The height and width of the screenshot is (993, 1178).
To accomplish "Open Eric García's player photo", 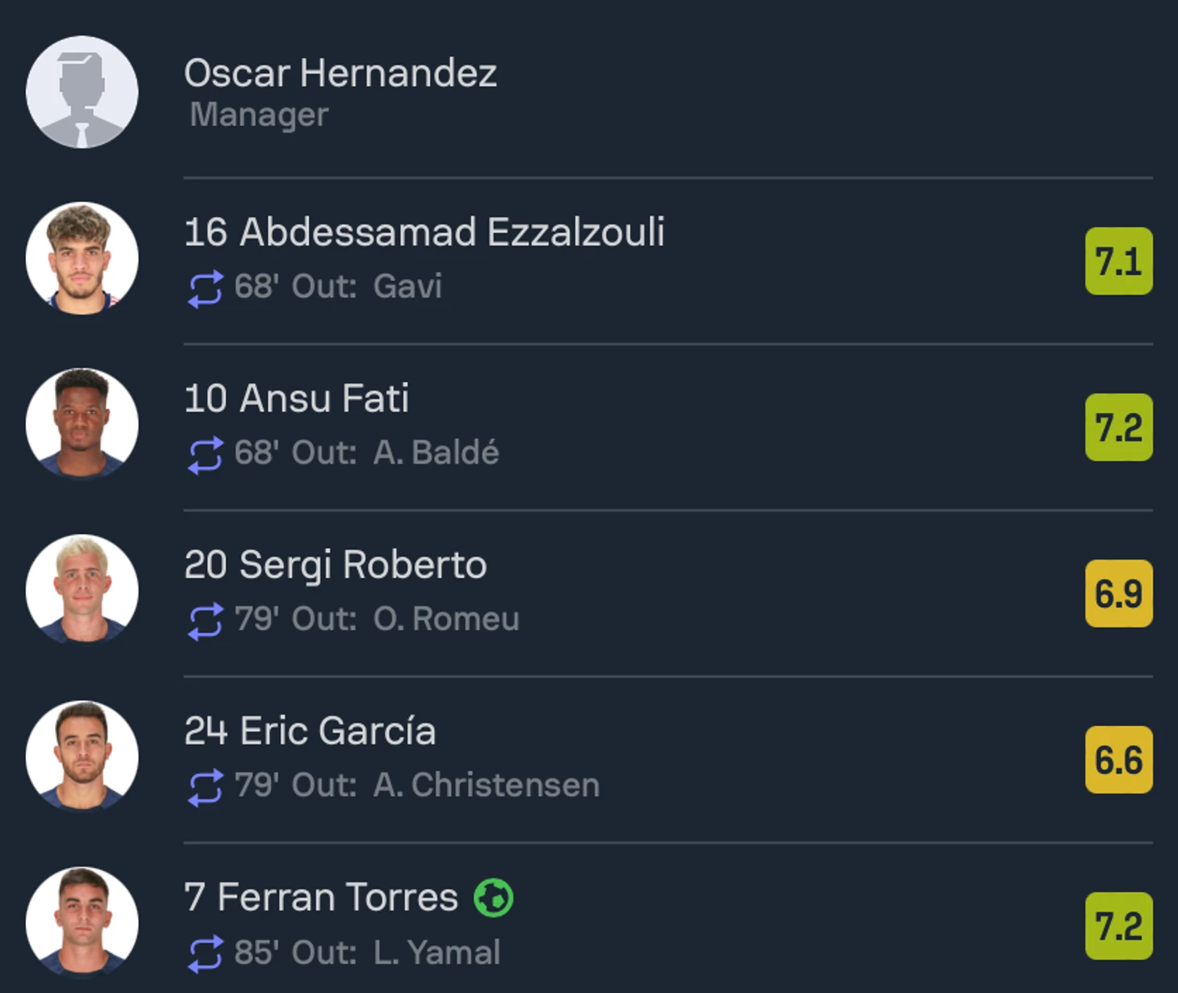I will click(x=81, y=757).
